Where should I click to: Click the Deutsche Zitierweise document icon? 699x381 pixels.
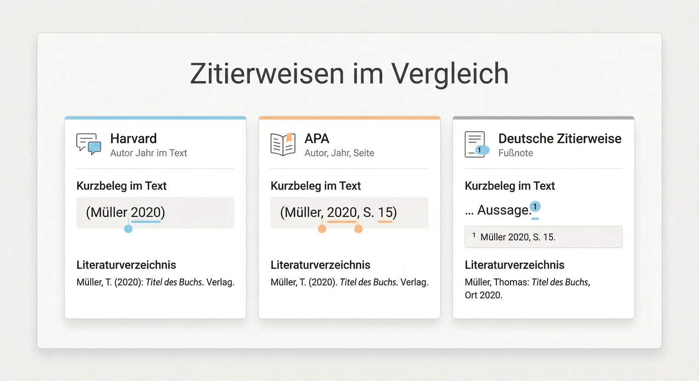point(476,145)
